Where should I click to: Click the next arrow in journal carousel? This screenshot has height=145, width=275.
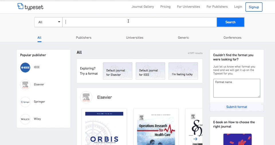[x=195, y=139]
